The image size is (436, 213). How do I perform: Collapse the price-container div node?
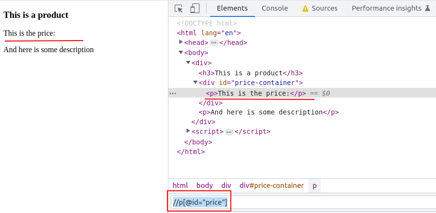[x=195, y=83]
